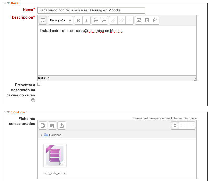Select the Sitio_web_zip.zip file thumbnail
Screen dimensions: 210x181
click(x=55, y=155)
